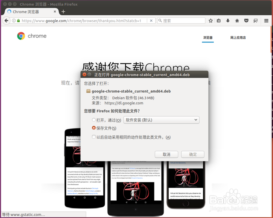This screenshot has width=273, height=218.
Task: Go back using the back arrow
Action: coord(6,21)
